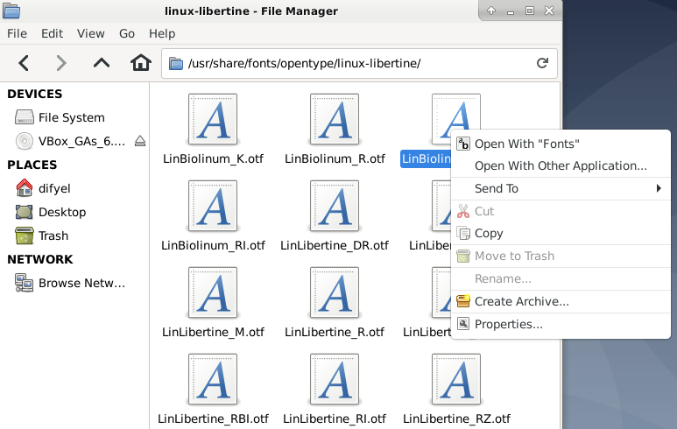Image resolution: width=677 pixels, height=429 pixels.
Task: Select the LinBiolinum_K.otf font file
Action: (x=213, y=130)
